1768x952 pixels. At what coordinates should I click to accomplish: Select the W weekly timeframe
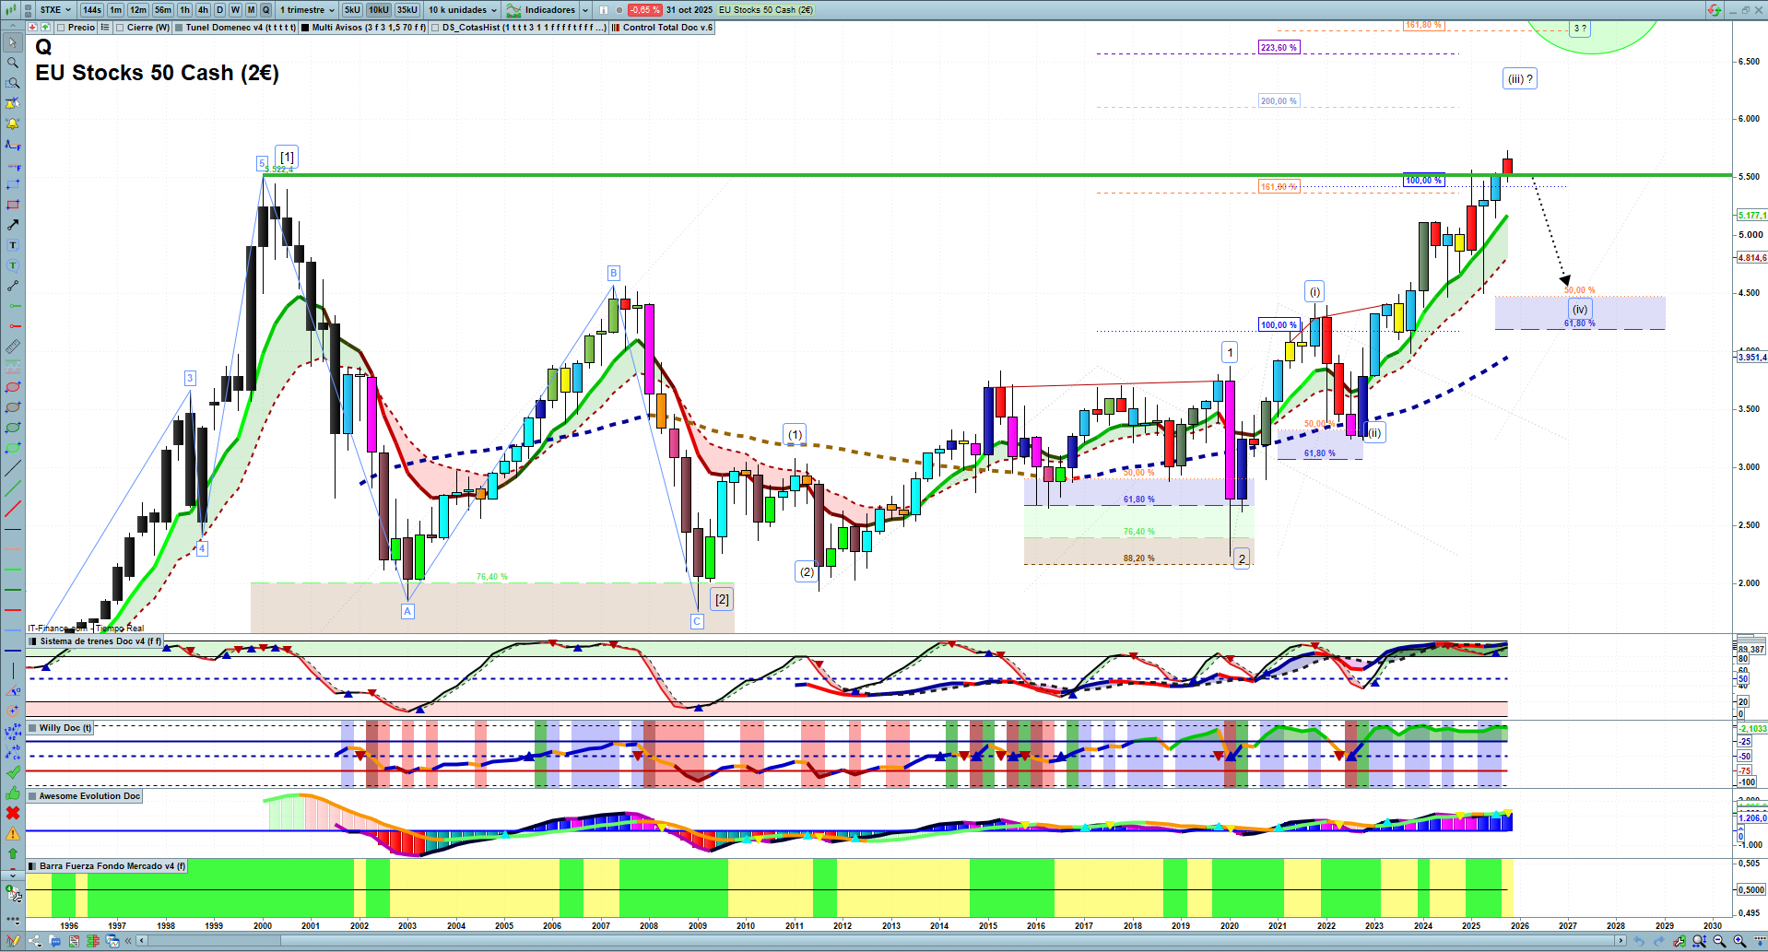click(235, 10)
